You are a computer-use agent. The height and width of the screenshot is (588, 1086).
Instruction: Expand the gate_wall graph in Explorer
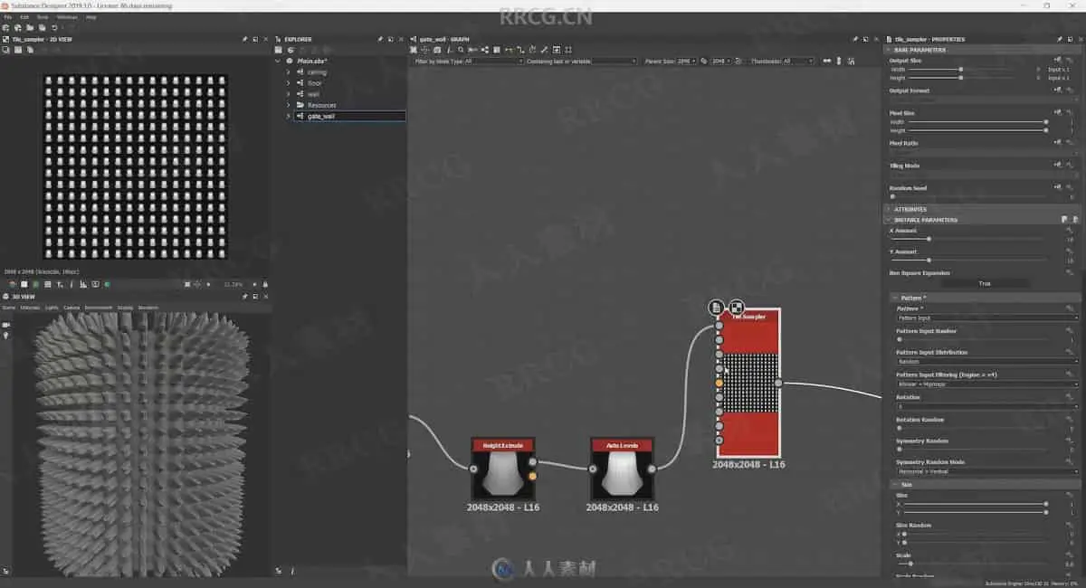pyautogui.click(x=289, y=116)
